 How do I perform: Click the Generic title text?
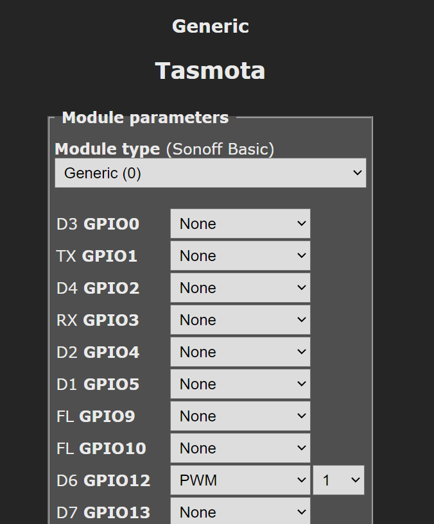coord(210,26)
